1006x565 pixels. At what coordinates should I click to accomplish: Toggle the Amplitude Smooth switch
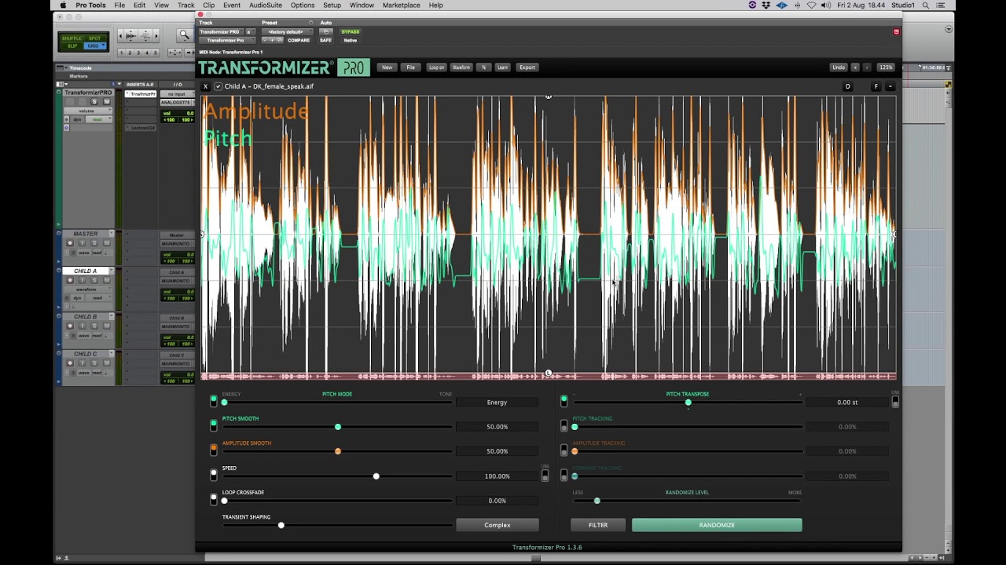click(x=214, y=450)
